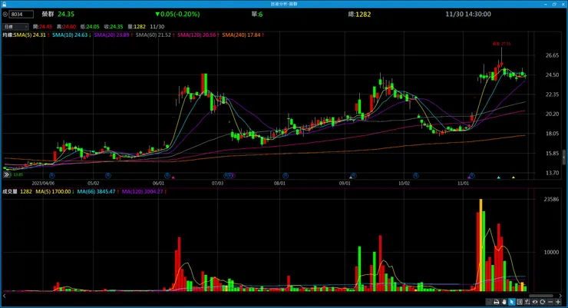Click the SMA(5) 24.31 indicator label
This screenshot has width=568, height=308.
30,35
